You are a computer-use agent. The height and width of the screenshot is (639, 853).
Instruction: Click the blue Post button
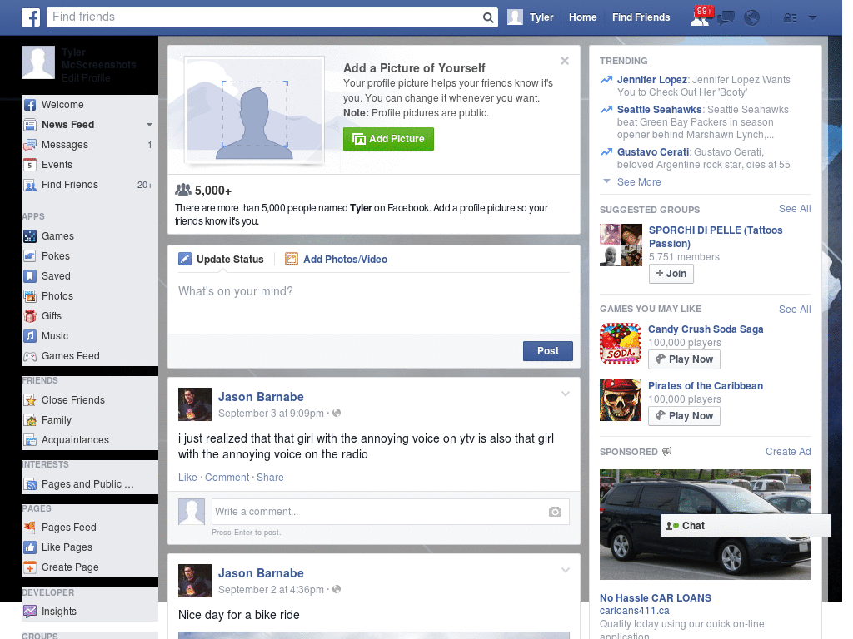[548, 351]
